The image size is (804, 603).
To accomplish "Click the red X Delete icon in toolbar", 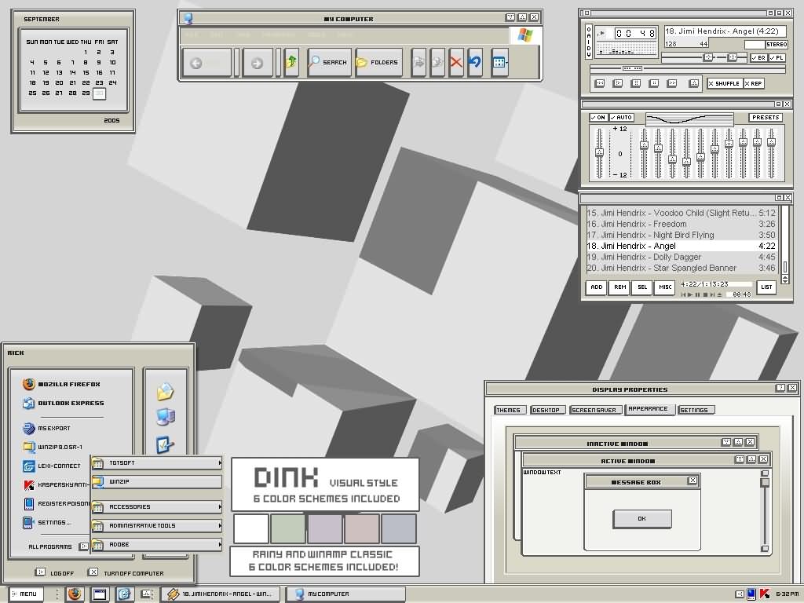I will click(x=456, y=63).
